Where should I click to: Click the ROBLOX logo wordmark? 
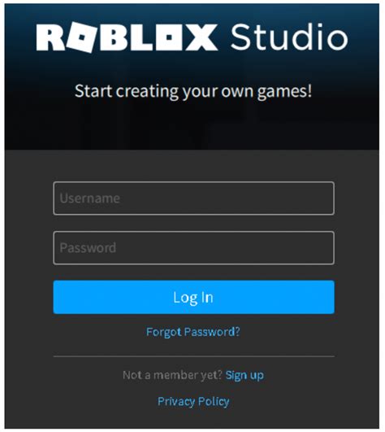pos(127,37)
